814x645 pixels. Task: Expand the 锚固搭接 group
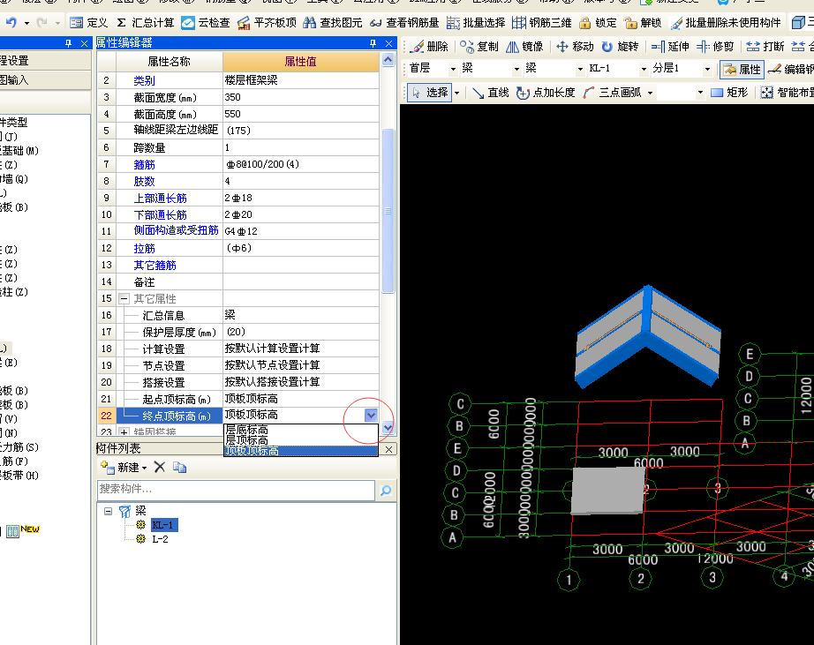coord(124,431)
